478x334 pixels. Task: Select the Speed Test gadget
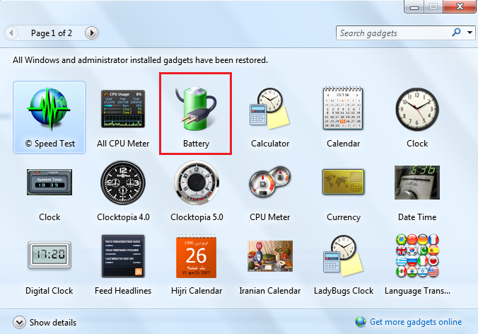point(49,112)
